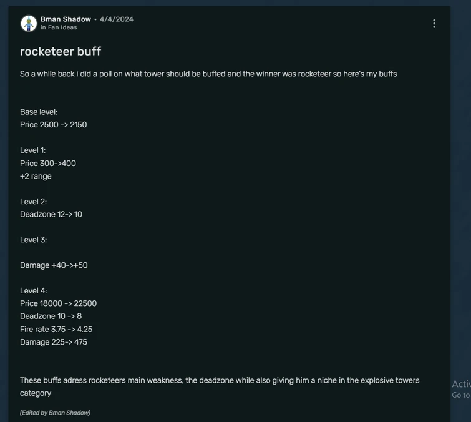Click the 'Damage +40->+50' line

coord(54,265)
